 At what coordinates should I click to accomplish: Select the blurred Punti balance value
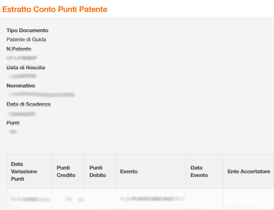click(x=13, y=132)
